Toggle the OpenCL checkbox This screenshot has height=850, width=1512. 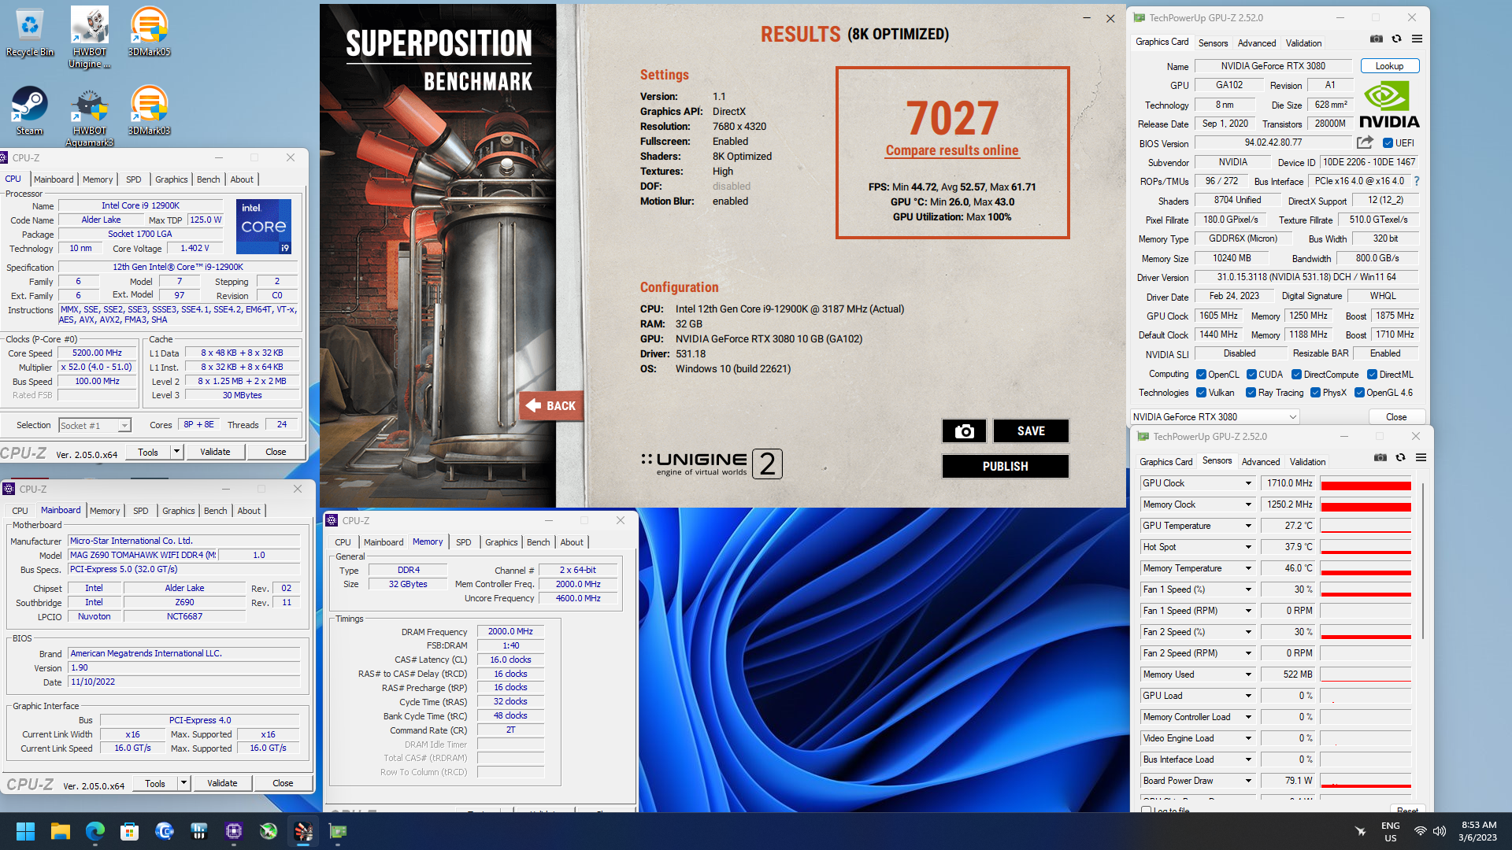(x=1201, y=375)
